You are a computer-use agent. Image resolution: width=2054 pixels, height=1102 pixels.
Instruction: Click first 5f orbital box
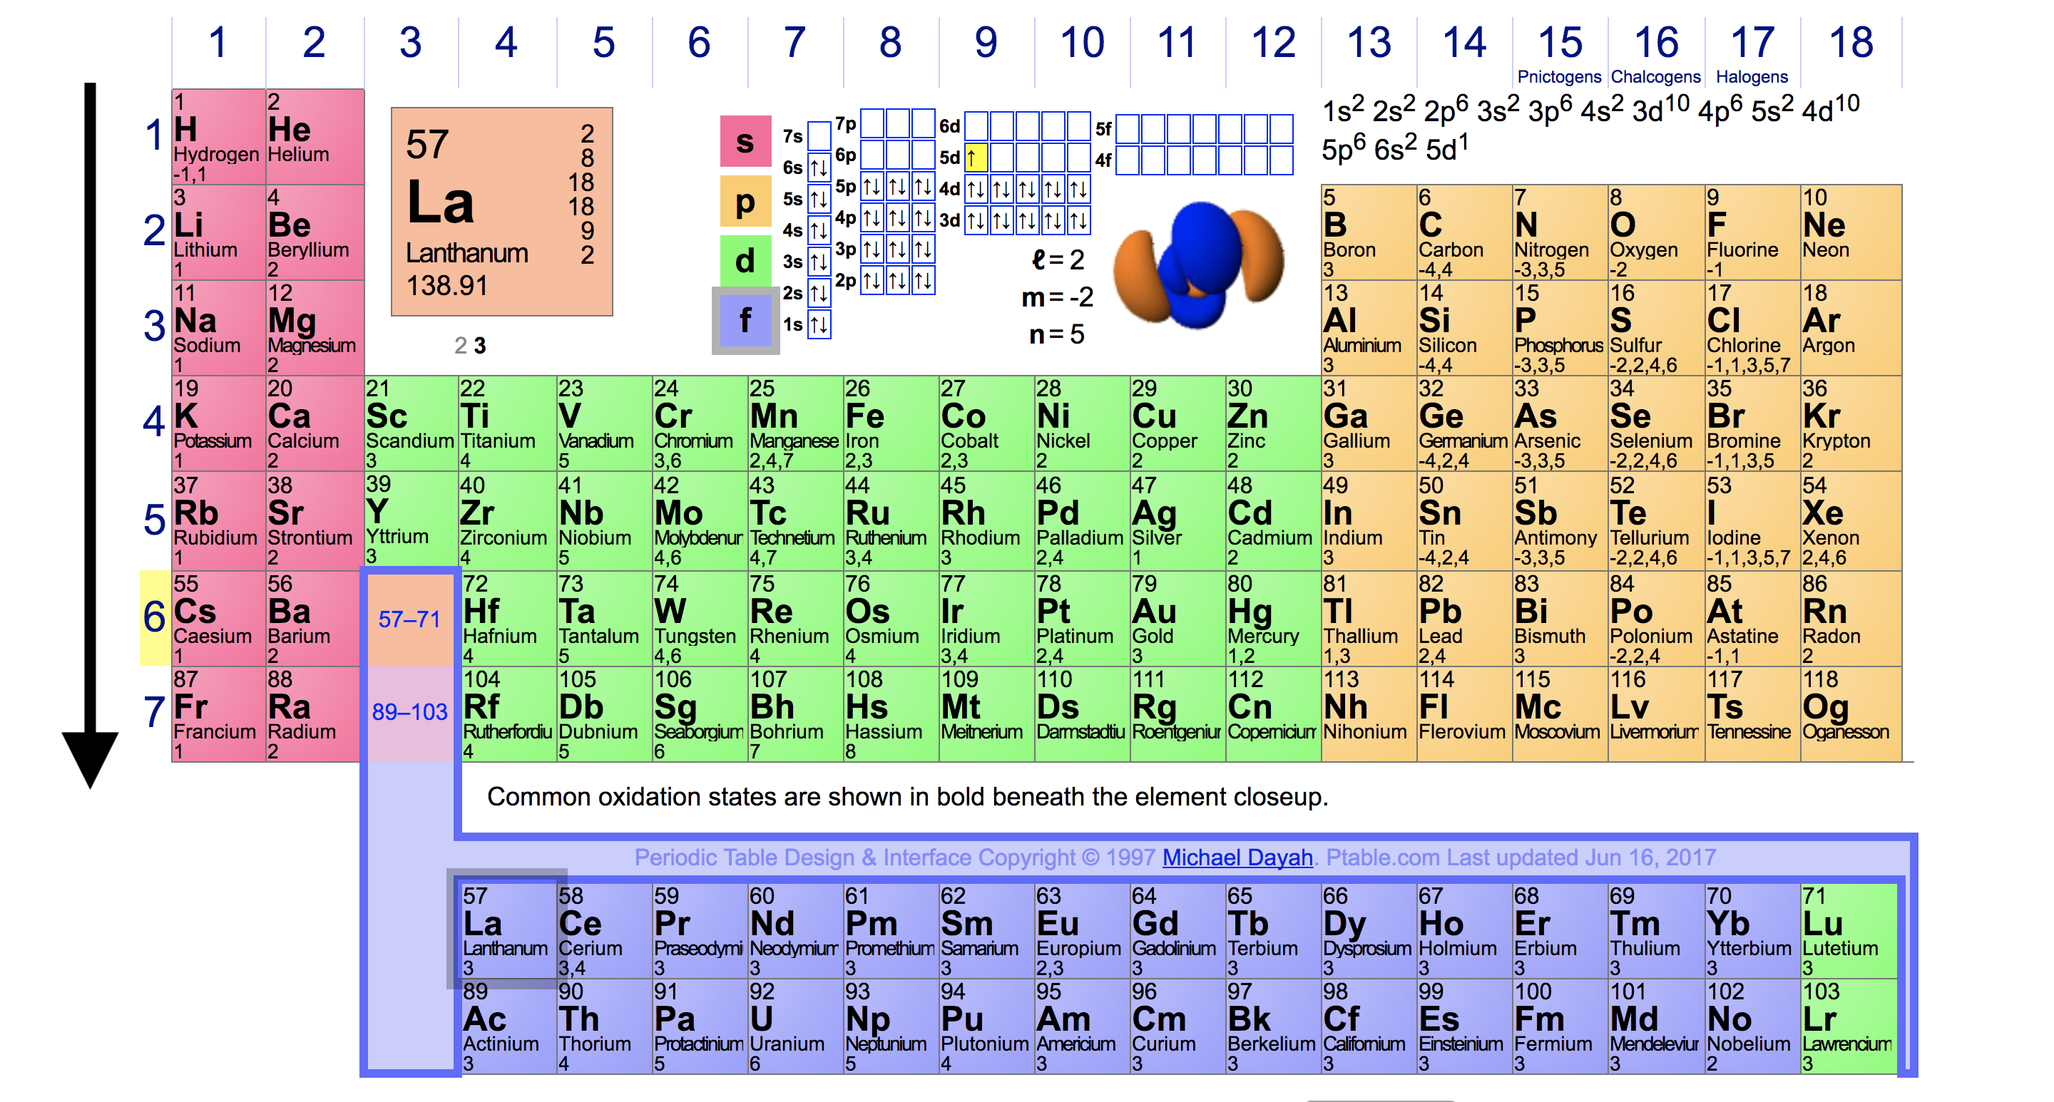(x=1128, y=129)
